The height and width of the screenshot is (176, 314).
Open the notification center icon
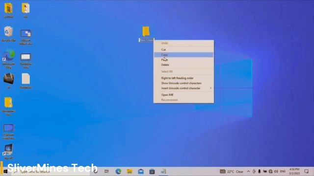point(306,172)
